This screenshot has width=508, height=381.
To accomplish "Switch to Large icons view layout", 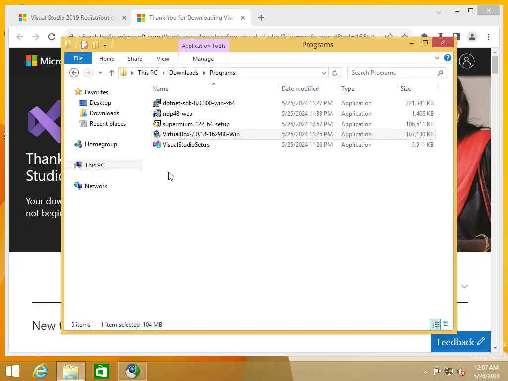I will pos(446,324).
